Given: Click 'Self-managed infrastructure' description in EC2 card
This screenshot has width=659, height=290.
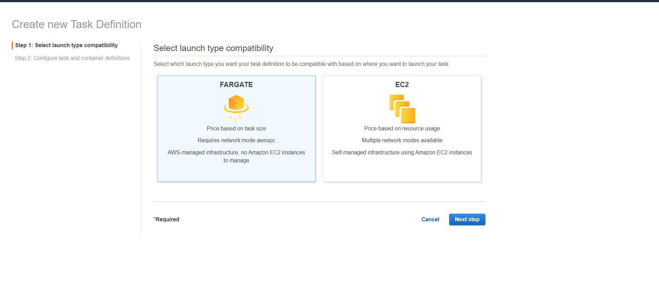Looking at the screenshot, I should [x=402, y=153].
